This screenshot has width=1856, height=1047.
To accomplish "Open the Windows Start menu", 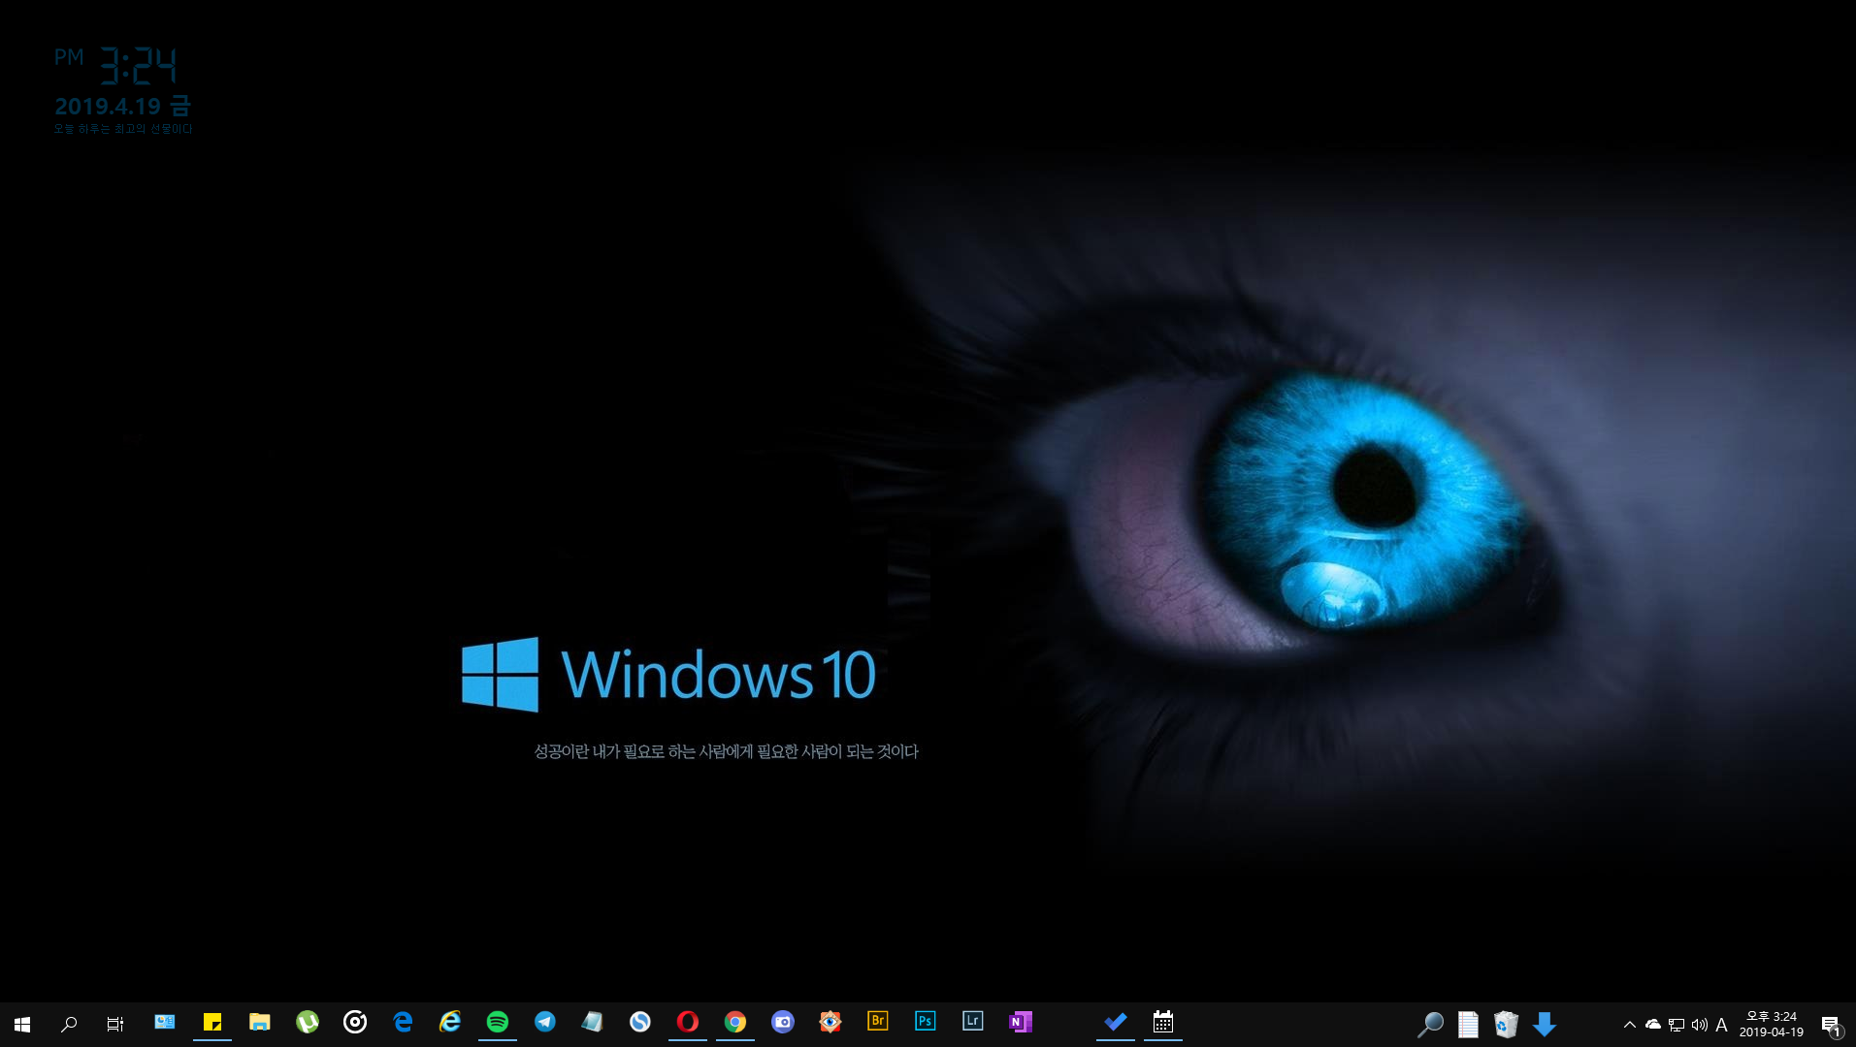I will point(22,1024).
